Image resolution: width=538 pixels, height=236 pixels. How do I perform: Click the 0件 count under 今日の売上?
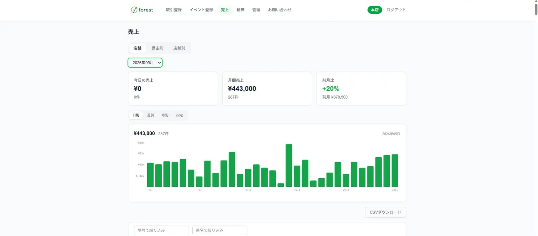coord(137,97)
